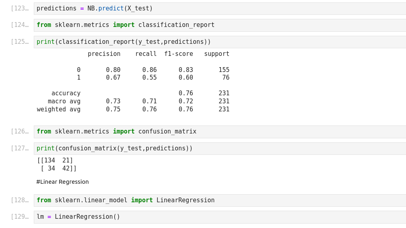
Task: Click the NB.predict(X_test) code cell
Action: coord(219,8)
